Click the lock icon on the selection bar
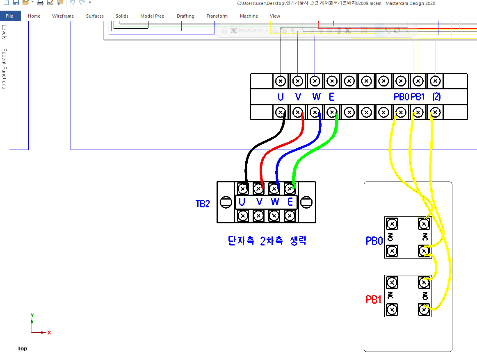This screenshot has width=477, height=352. pyautogui.click(x=224, y=30)
